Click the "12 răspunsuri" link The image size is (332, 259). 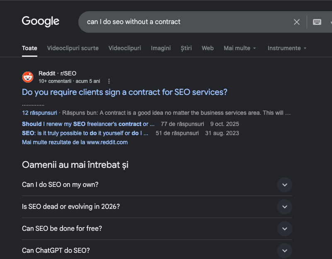(x=40, y=113)
